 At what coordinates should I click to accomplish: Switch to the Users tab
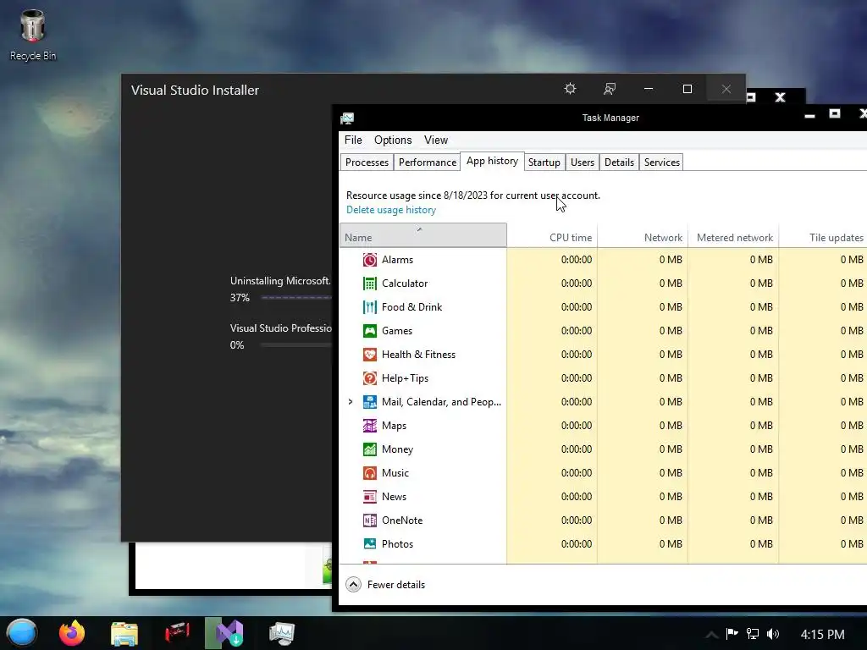tap(583, 162)
